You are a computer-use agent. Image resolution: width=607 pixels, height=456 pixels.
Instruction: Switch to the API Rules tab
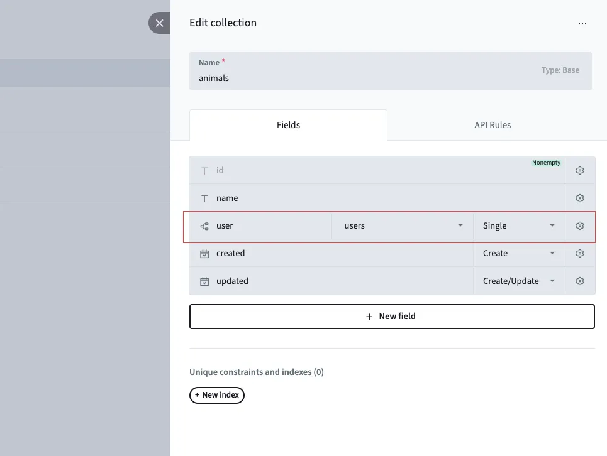(493, 124)
